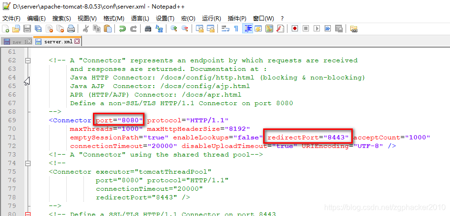Click the Save All icon
Screen dimensions: 450x216
(x=38, y=29)
